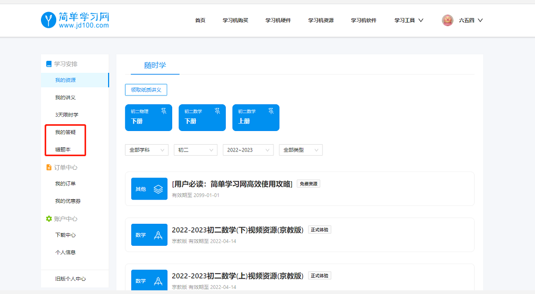Open the 全部类型 type dropdown
Image resolution: width=535 pixels, height=294 pixels.
[301, 150]
